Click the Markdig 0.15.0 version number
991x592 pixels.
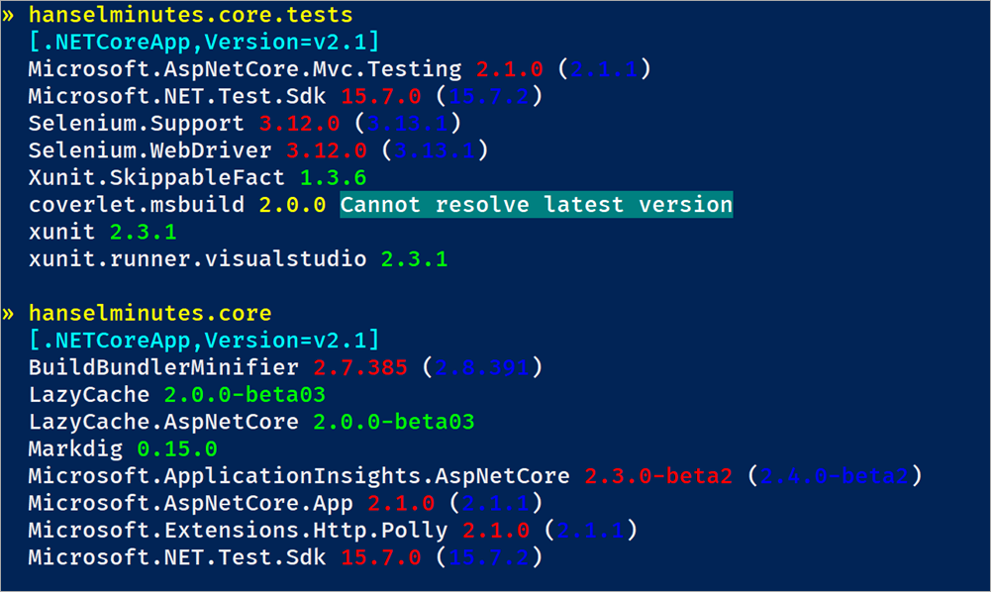click(x=177, y=448)
